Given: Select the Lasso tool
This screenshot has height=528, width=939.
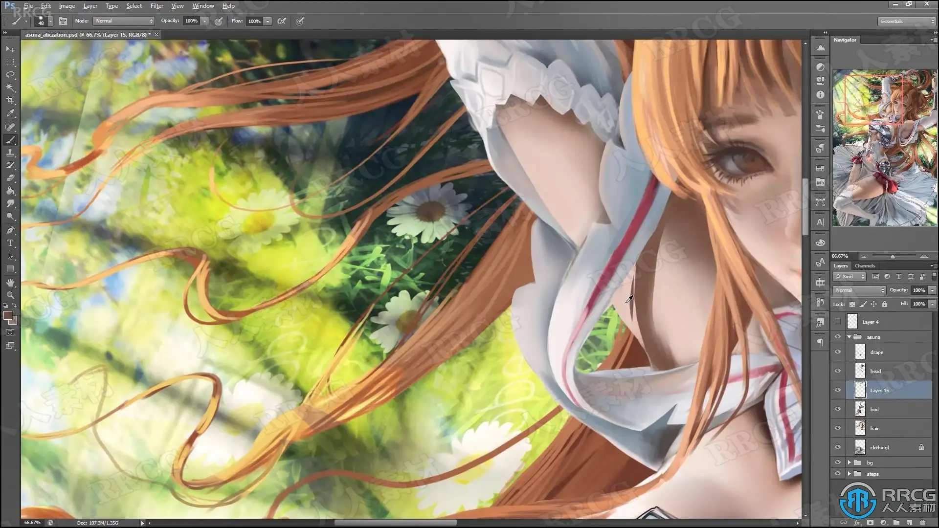Looking at the screenshot, I should [10, 75].
